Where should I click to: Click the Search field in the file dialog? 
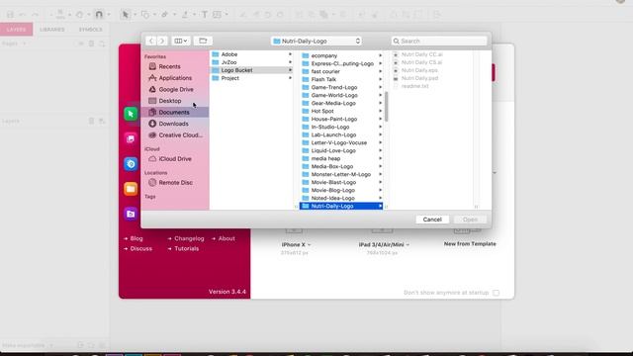(x=439, y=42)
